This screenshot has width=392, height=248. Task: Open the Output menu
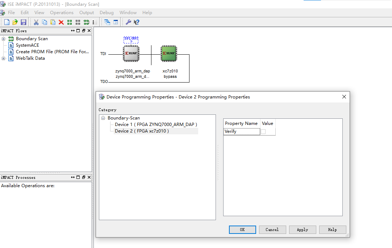(x=87, y=12)
